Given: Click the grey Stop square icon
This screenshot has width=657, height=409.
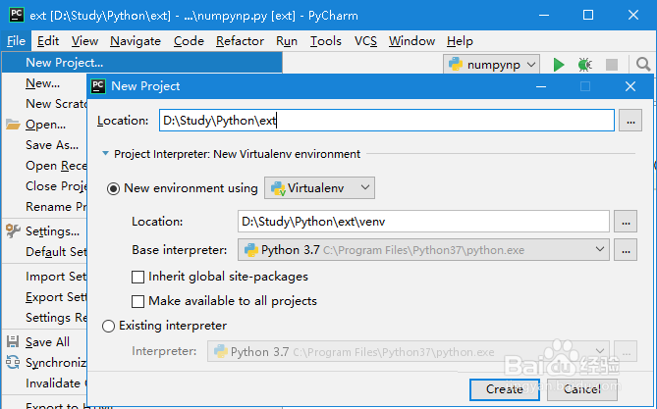Looking at the screenshot, I should (x=611, y=65).
